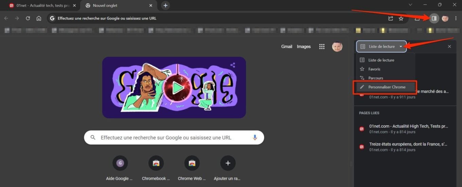Toggle the side panel button in toolbar

point(434,18)
